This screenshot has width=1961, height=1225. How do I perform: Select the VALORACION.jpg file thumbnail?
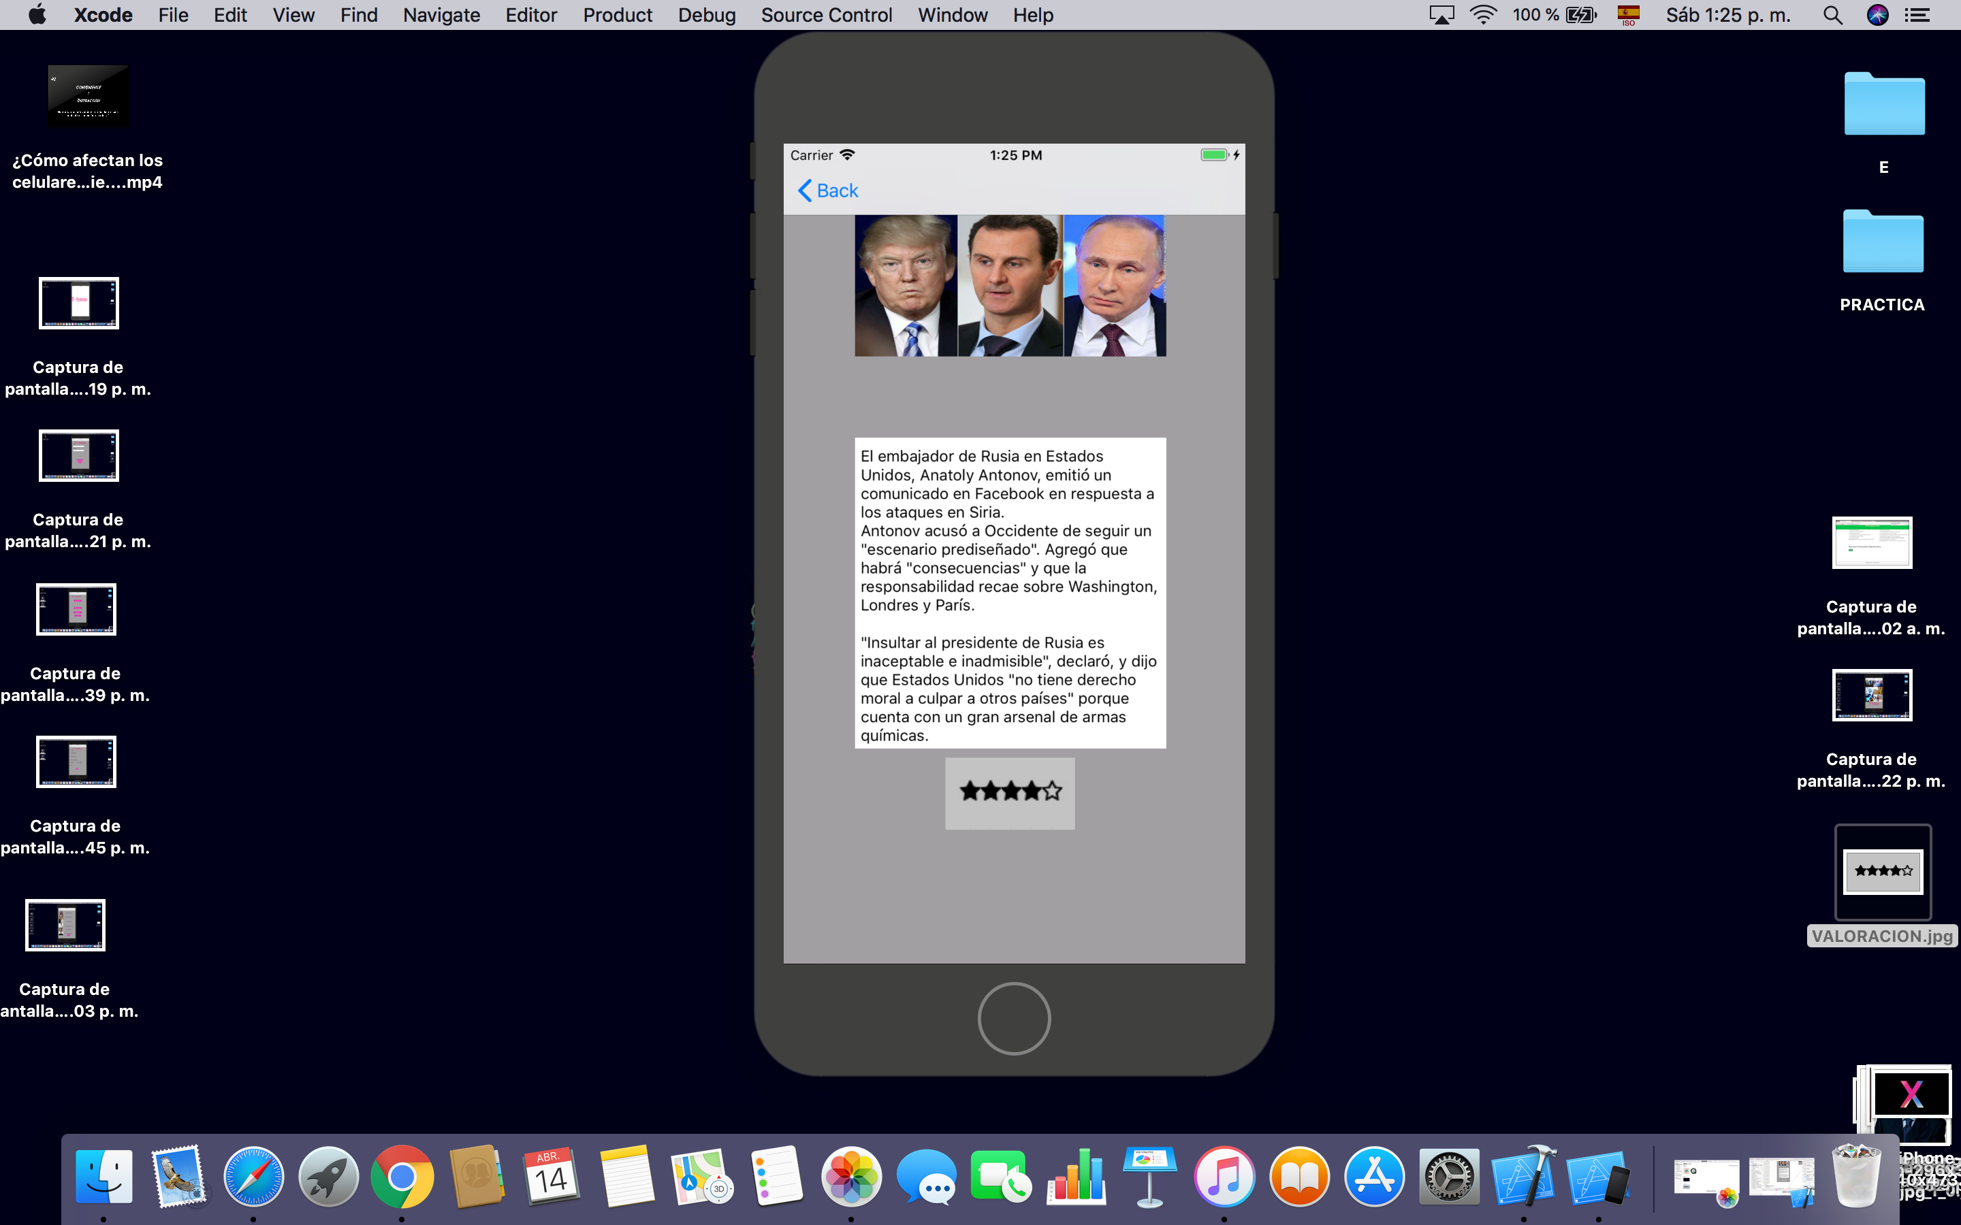coord(1883,872)
